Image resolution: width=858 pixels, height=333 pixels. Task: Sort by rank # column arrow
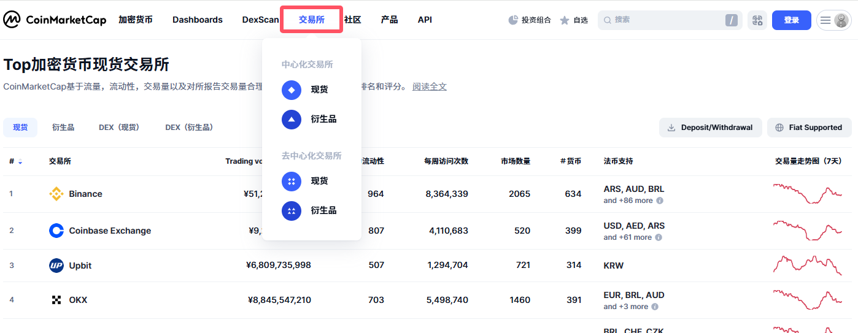pos(20,162)
